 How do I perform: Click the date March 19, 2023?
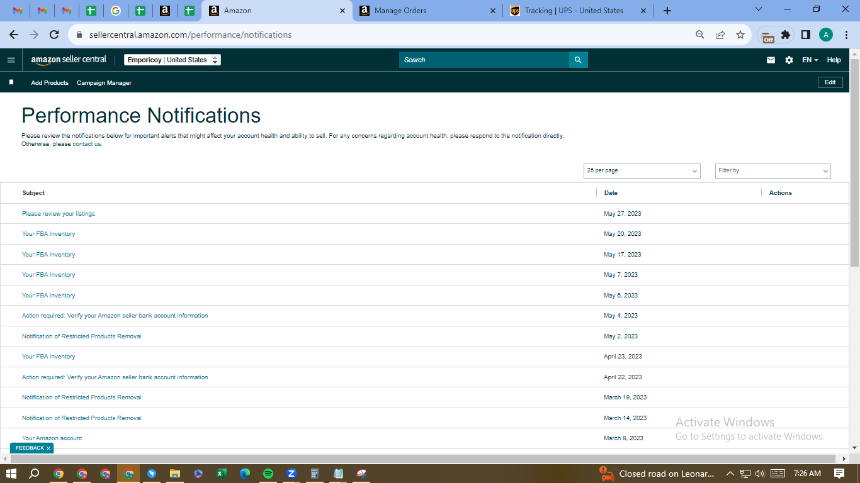point(625,397)
